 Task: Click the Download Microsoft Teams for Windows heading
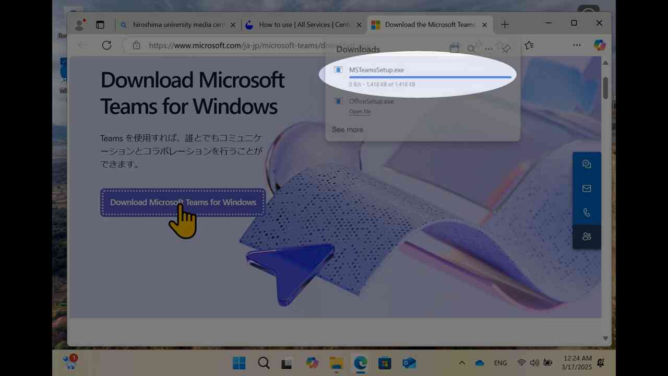pyautogui.click(x=193, y=93)
